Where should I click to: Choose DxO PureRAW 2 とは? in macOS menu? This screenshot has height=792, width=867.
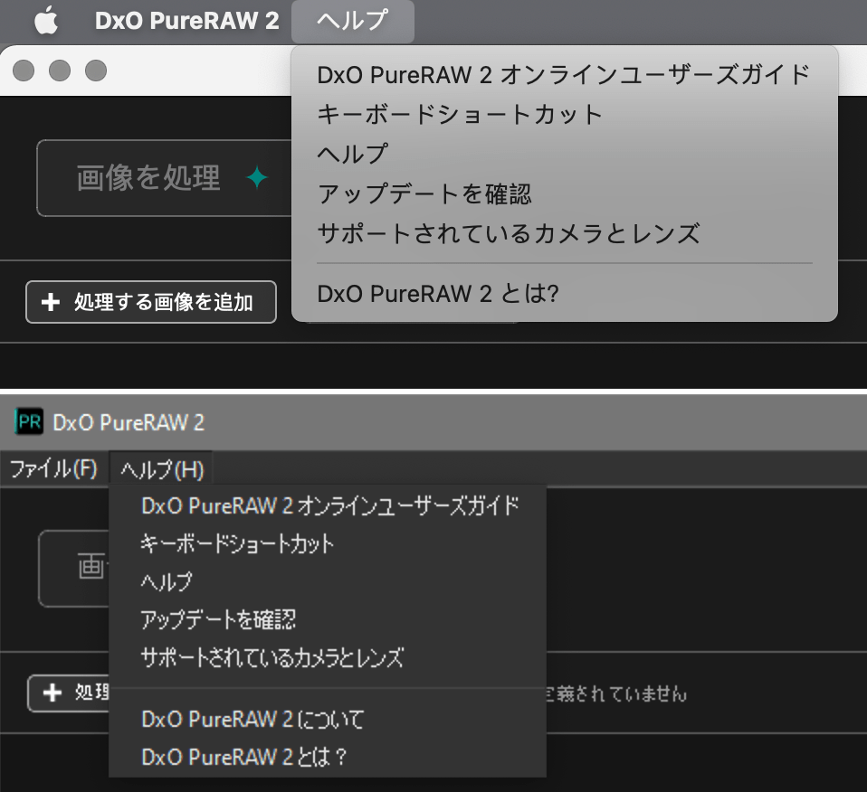(x=438, y=293)
